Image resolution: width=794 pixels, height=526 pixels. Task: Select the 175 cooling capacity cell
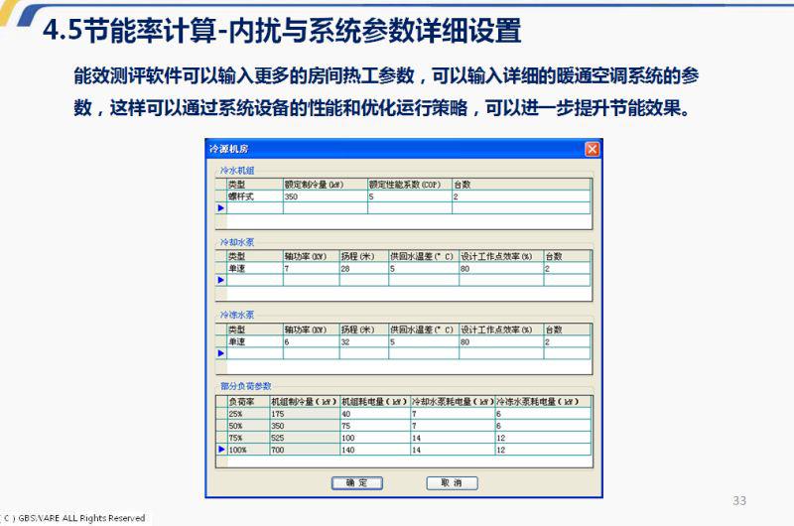[x=305, y=414]
